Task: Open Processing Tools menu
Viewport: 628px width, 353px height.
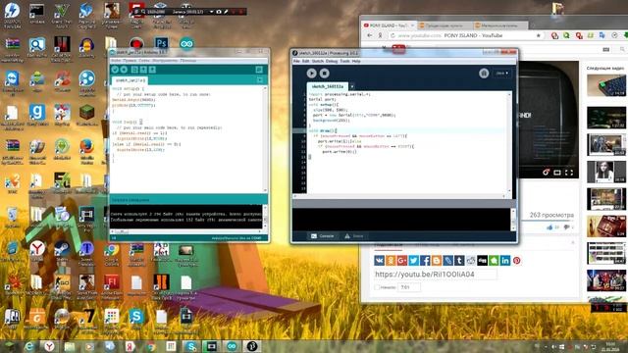Action: [344, 61]
